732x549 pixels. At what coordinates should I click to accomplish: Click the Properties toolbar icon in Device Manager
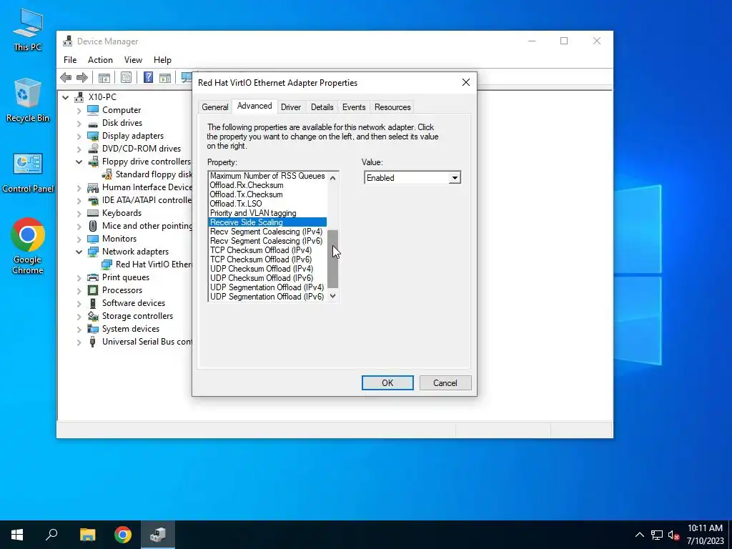126,77
